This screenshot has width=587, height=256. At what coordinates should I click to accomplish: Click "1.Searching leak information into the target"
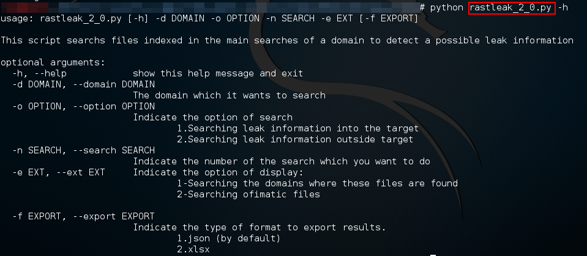click(297, 128)
